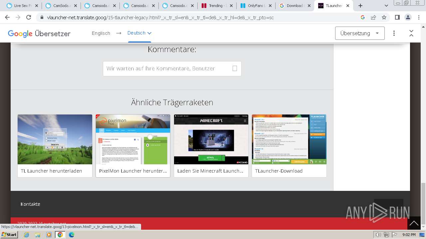Close the TLauncher tab
Viewport: 426px width, 239px height.
pyautogui.click(x=348, y=6)
